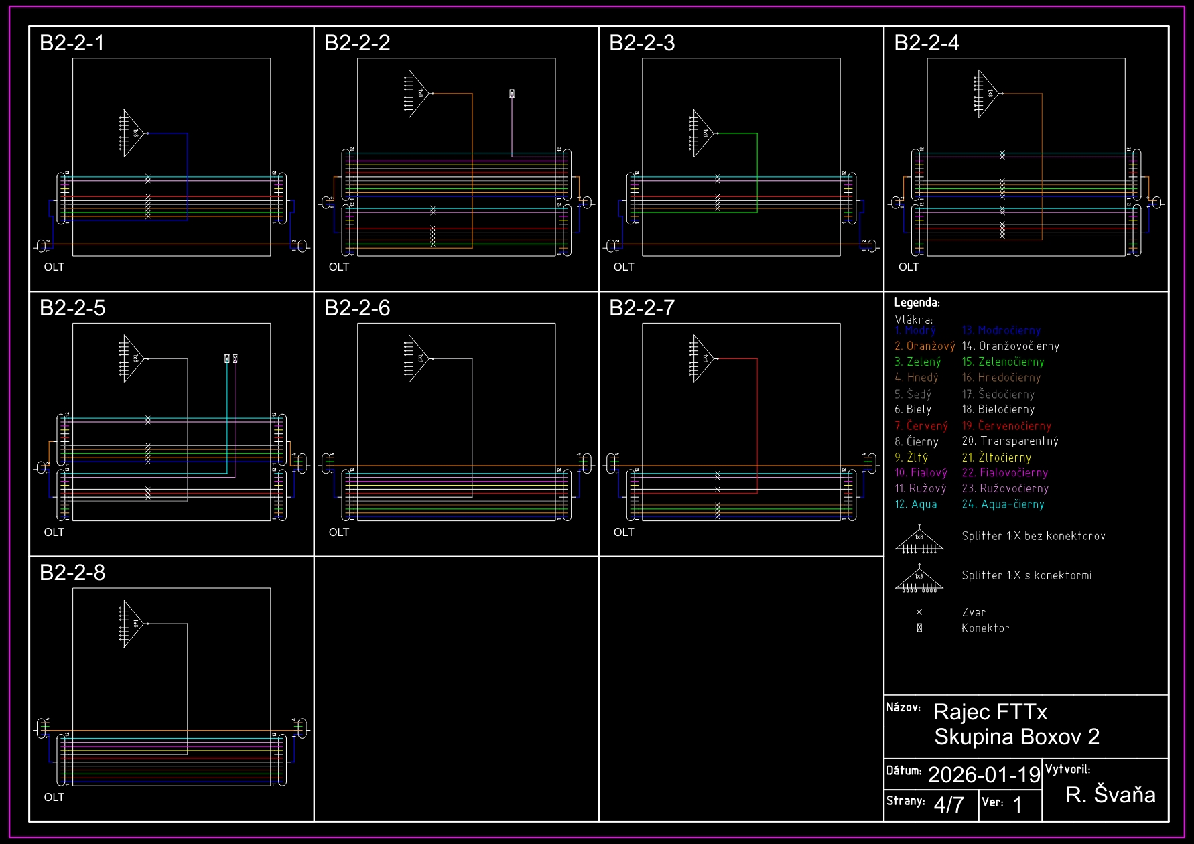The width and height of the screenshot is (1194, 844).
Task: Pick the '7. Červený' red legend entry
Action: 921,426
